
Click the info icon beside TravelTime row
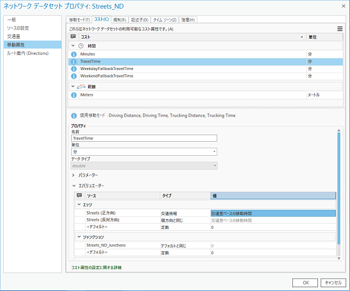[73, 62]
